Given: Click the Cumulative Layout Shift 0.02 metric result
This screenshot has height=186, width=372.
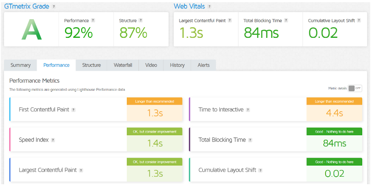Looking at the screenshot, I should point(334,174).
